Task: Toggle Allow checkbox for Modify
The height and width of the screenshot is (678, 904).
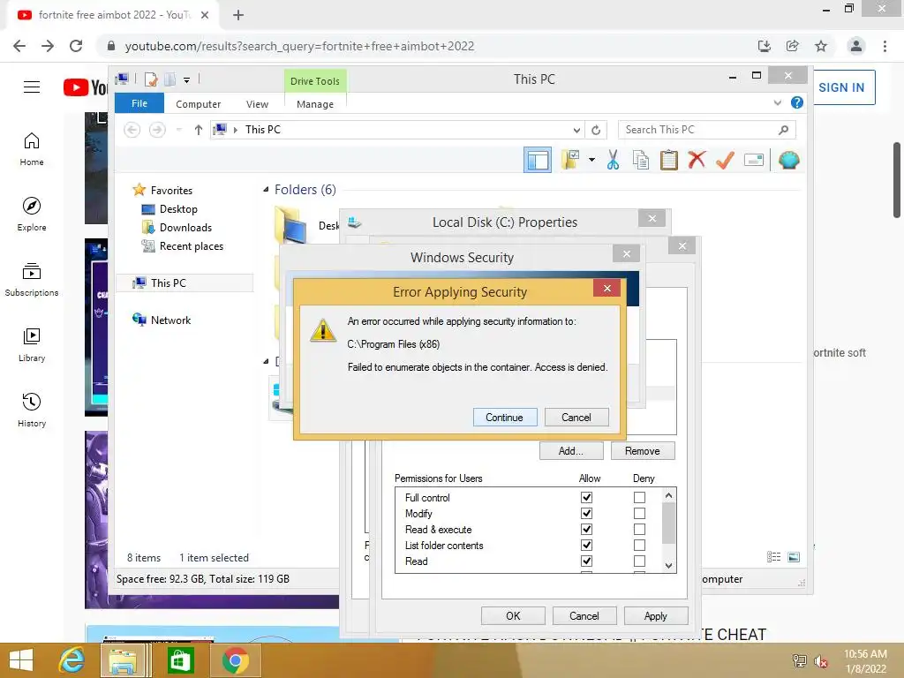Action: coord(586,513)
